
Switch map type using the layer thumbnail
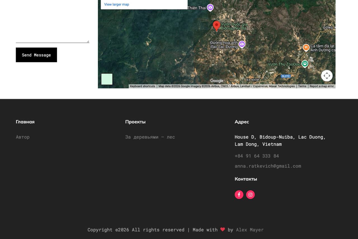tap(107, 79)
